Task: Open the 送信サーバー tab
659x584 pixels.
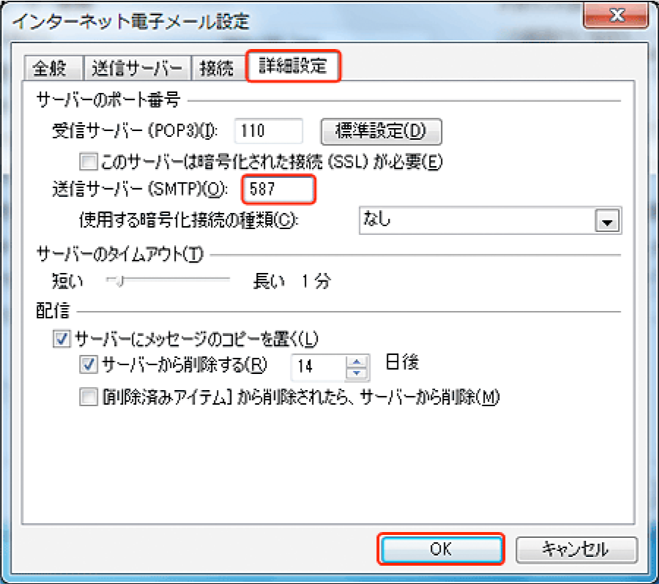Action: 137,69
